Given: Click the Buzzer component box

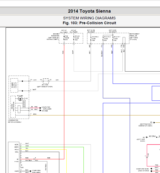Looking at the screenshot, I should [x=24, y=104].
